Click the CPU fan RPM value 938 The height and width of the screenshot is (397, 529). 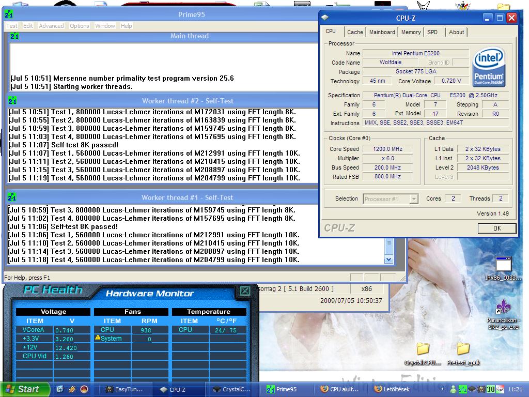(146, 330)
